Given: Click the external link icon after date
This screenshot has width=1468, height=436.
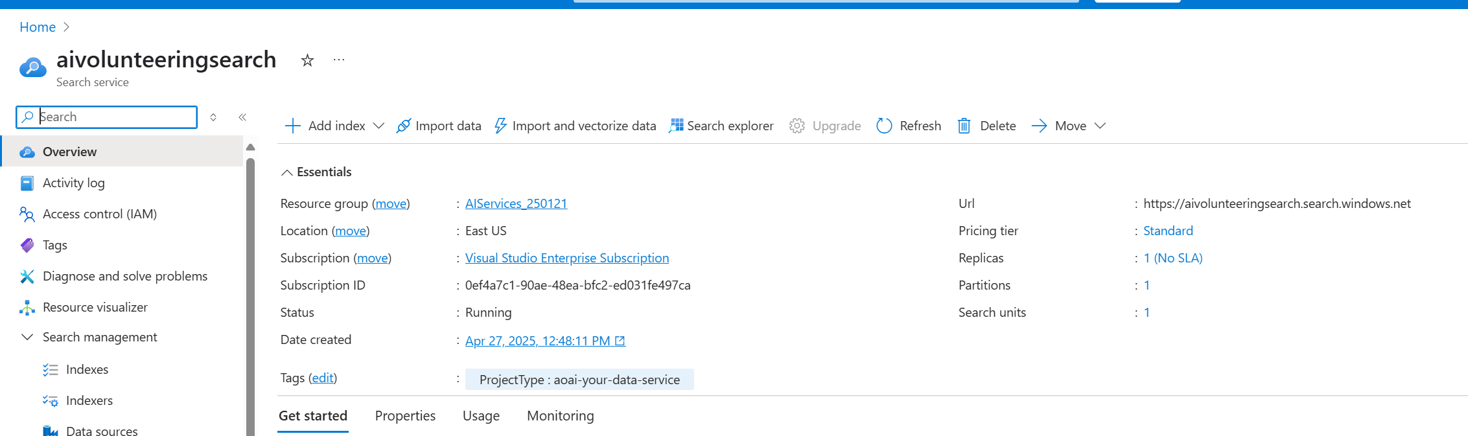Looking at the screenshot, I should tap(620, 341).
